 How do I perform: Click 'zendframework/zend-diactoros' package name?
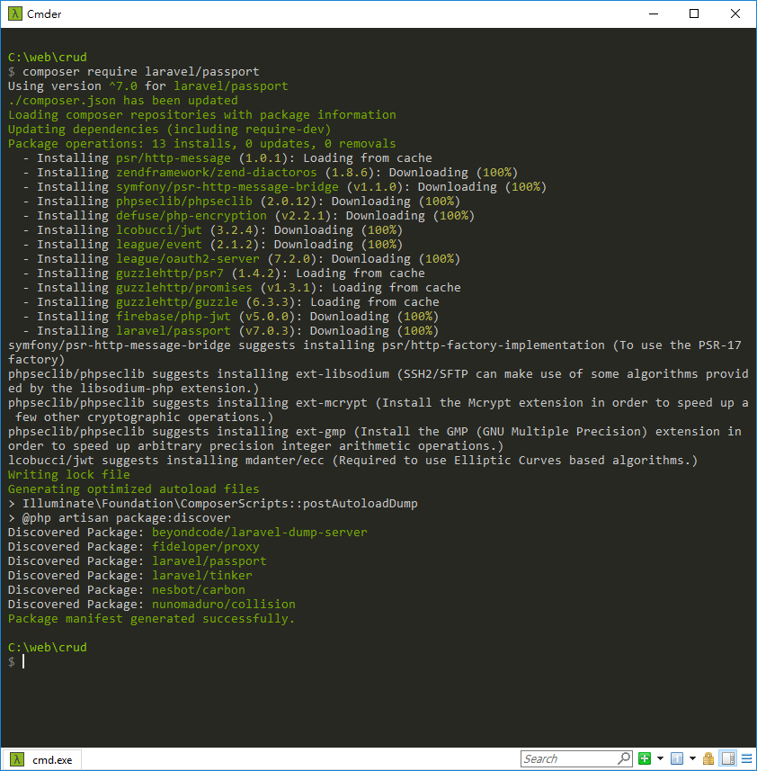coord(216,173)
